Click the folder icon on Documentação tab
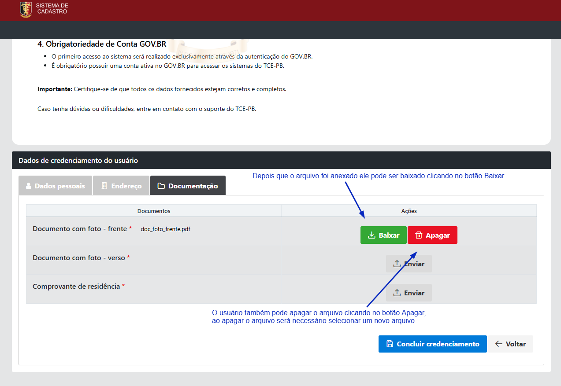Image resolution: width=561 pixels, height=386 pixels. pos(161,186)
